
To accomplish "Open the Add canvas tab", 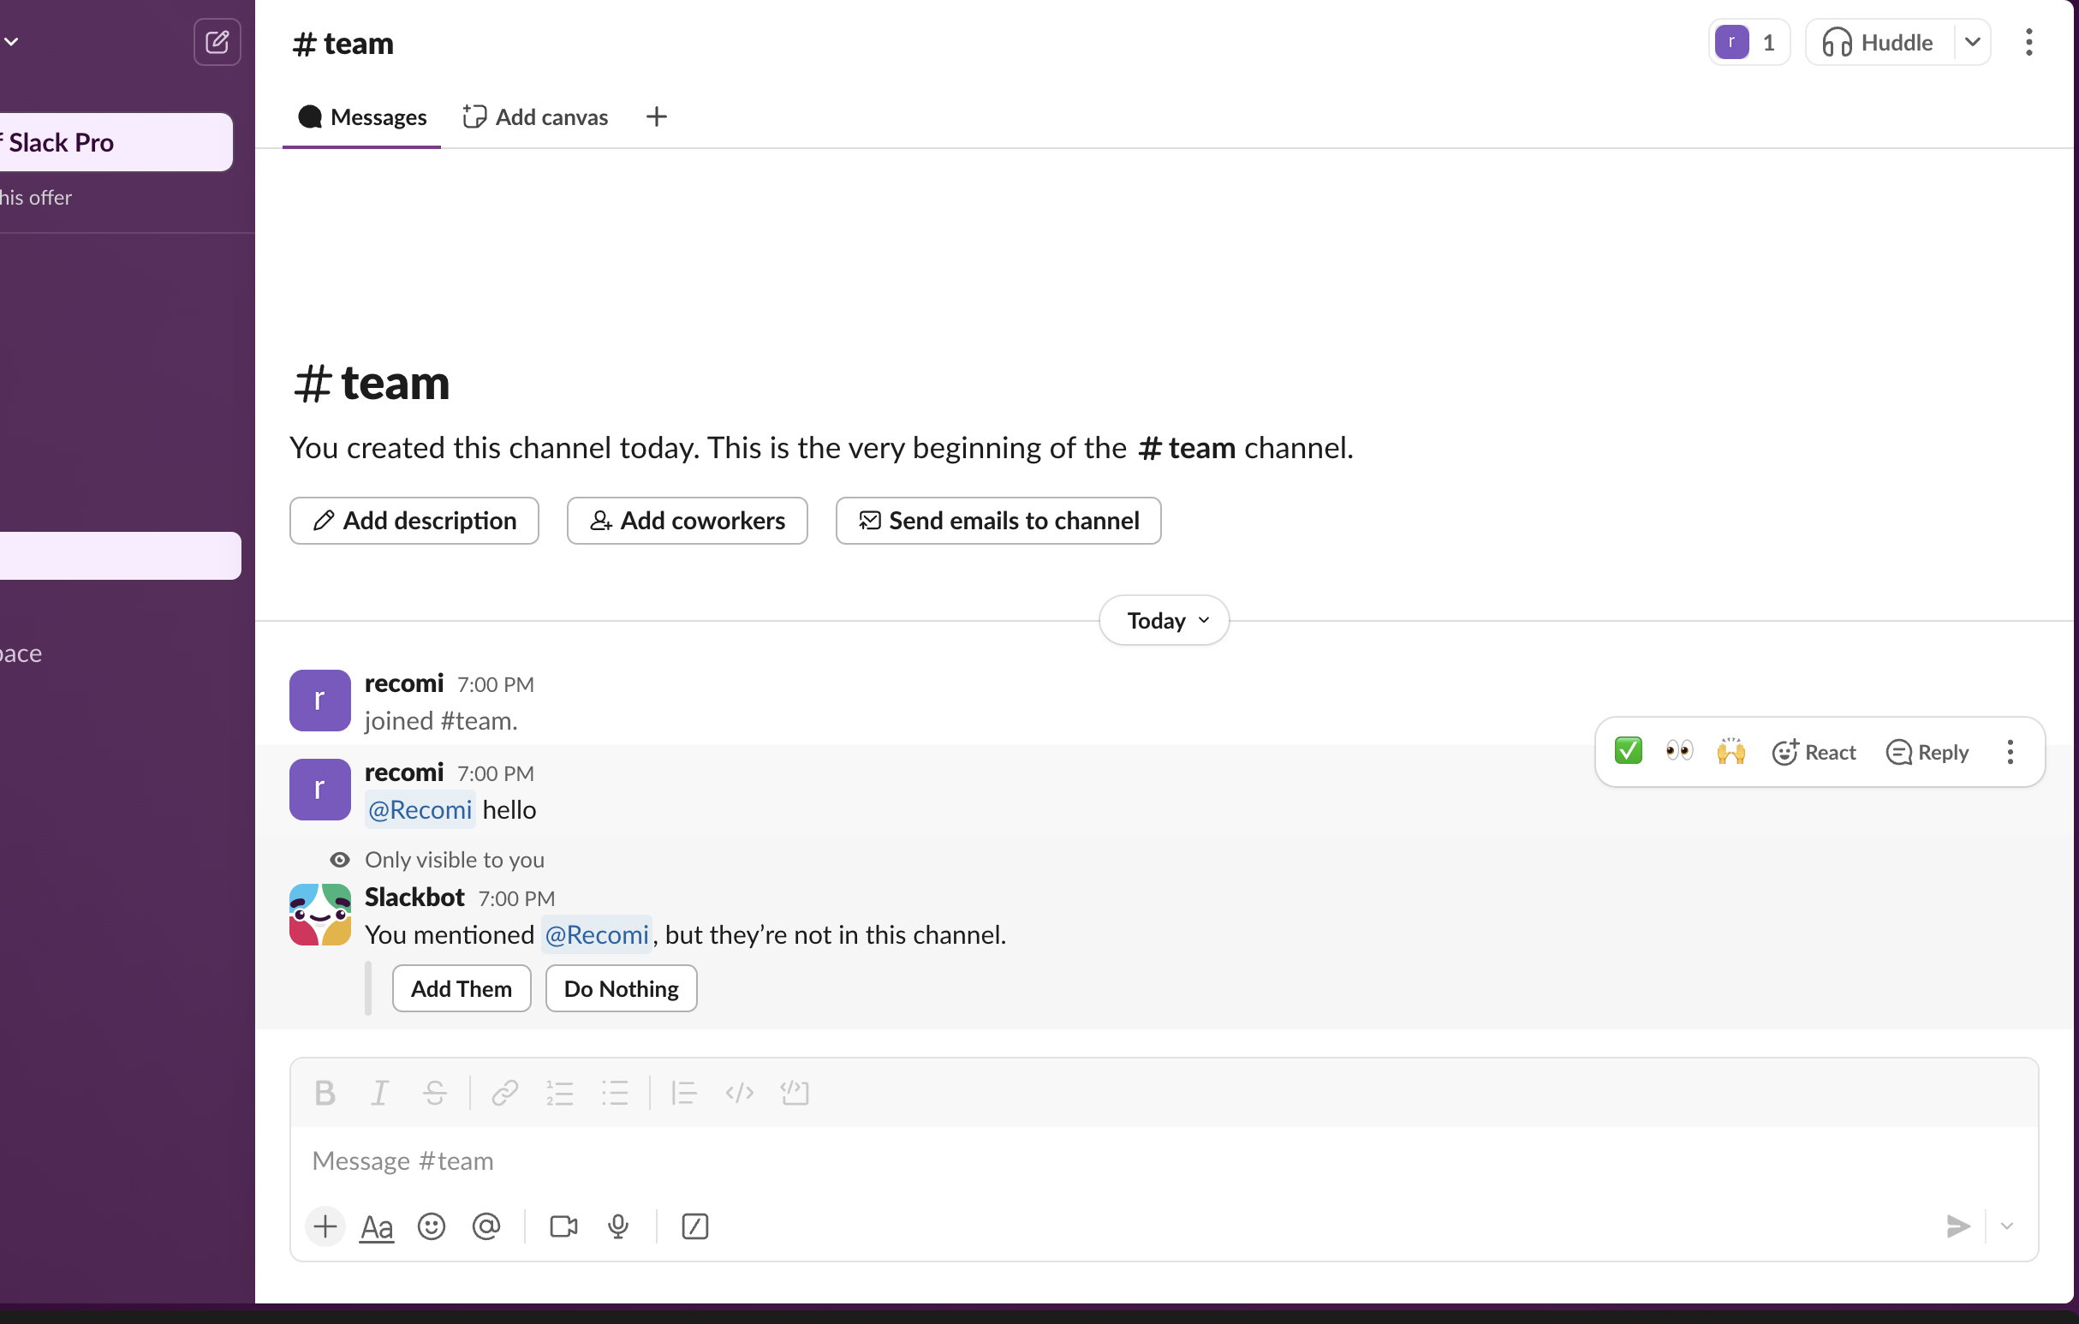I will click(535, 117).
